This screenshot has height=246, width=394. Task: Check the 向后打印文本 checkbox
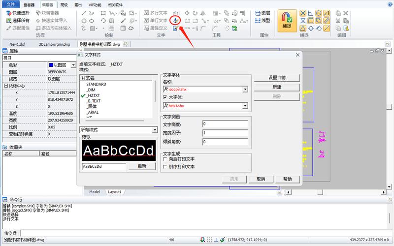[165, 159]
